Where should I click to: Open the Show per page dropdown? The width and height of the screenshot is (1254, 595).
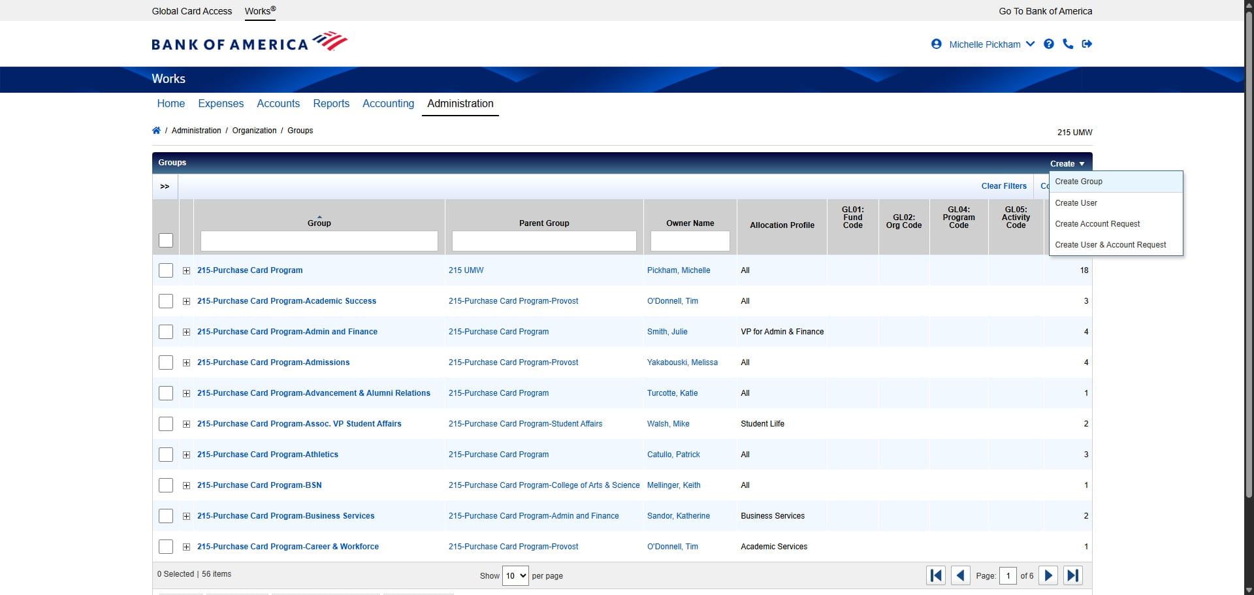[515, 575]
